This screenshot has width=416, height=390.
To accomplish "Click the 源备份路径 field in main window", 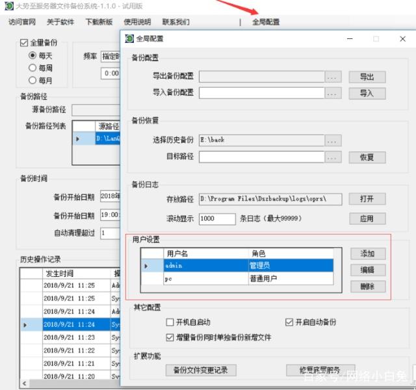I will (96, 110).
